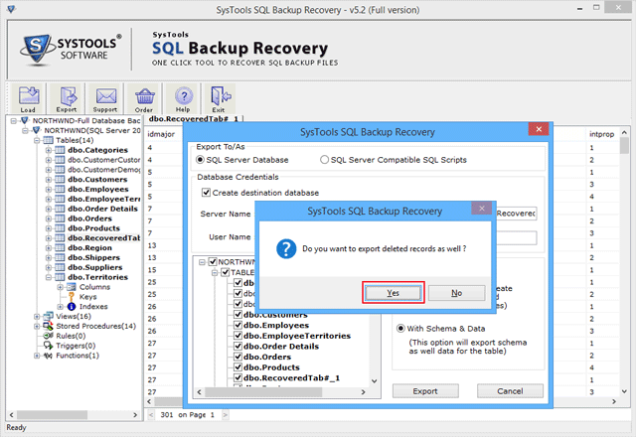Uncheck the TABLE group checkbox
Screen dimensions: 636x437
(x=226, y=272)
